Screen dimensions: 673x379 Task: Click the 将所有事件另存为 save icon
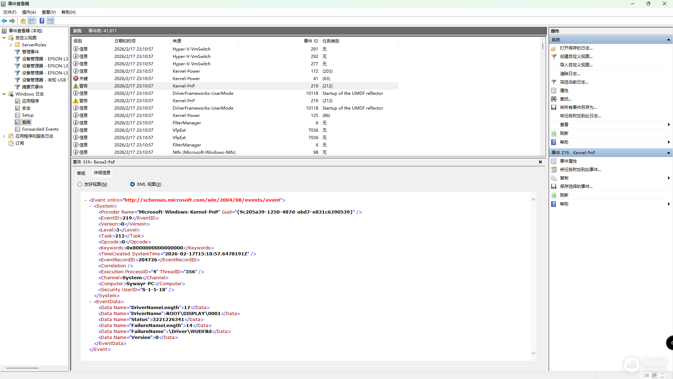pyautogui.click(x=554, y=107)
